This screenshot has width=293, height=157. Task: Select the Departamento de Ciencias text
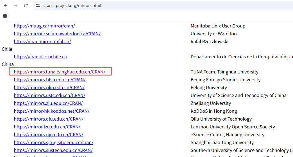[x=242, y=57]
